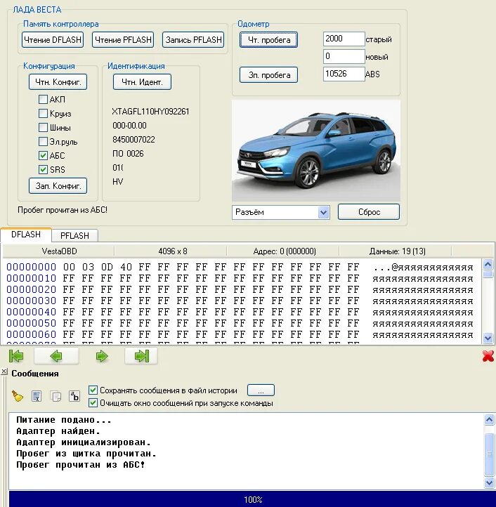Enable the АКП checkbox
The width and height of the screenshot is (496, 507).
click(43, 99)
